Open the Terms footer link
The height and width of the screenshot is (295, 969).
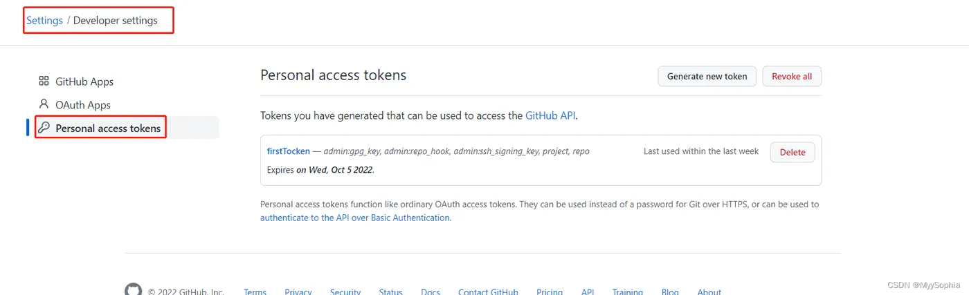click(255, 292)
